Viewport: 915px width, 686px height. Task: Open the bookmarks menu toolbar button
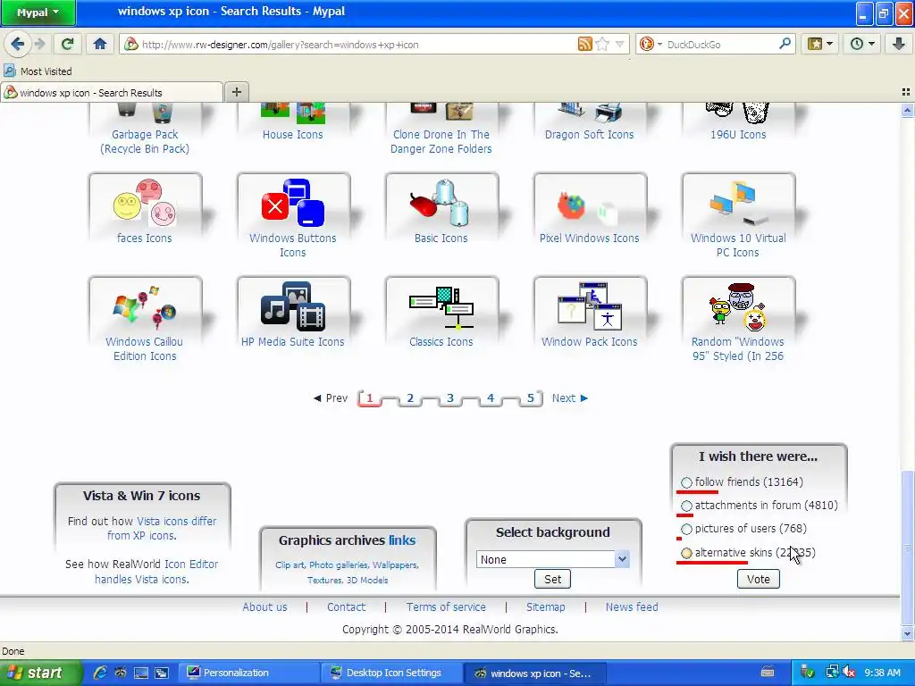coord(820,44)
